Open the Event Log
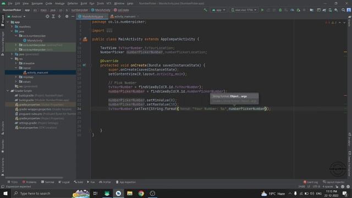This screenshot has height=198, width=352. pos(311,182)
